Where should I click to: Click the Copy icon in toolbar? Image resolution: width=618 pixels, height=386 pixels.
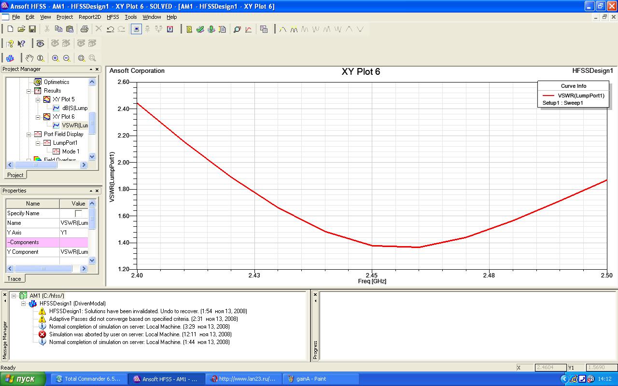pos(58,29)
